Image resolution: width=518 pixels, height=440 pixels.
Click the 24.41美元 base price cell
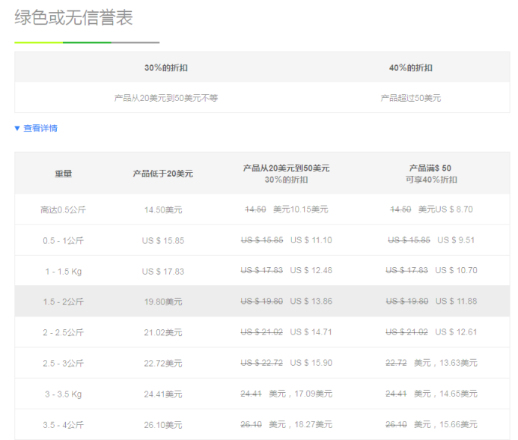coord(163,394)
